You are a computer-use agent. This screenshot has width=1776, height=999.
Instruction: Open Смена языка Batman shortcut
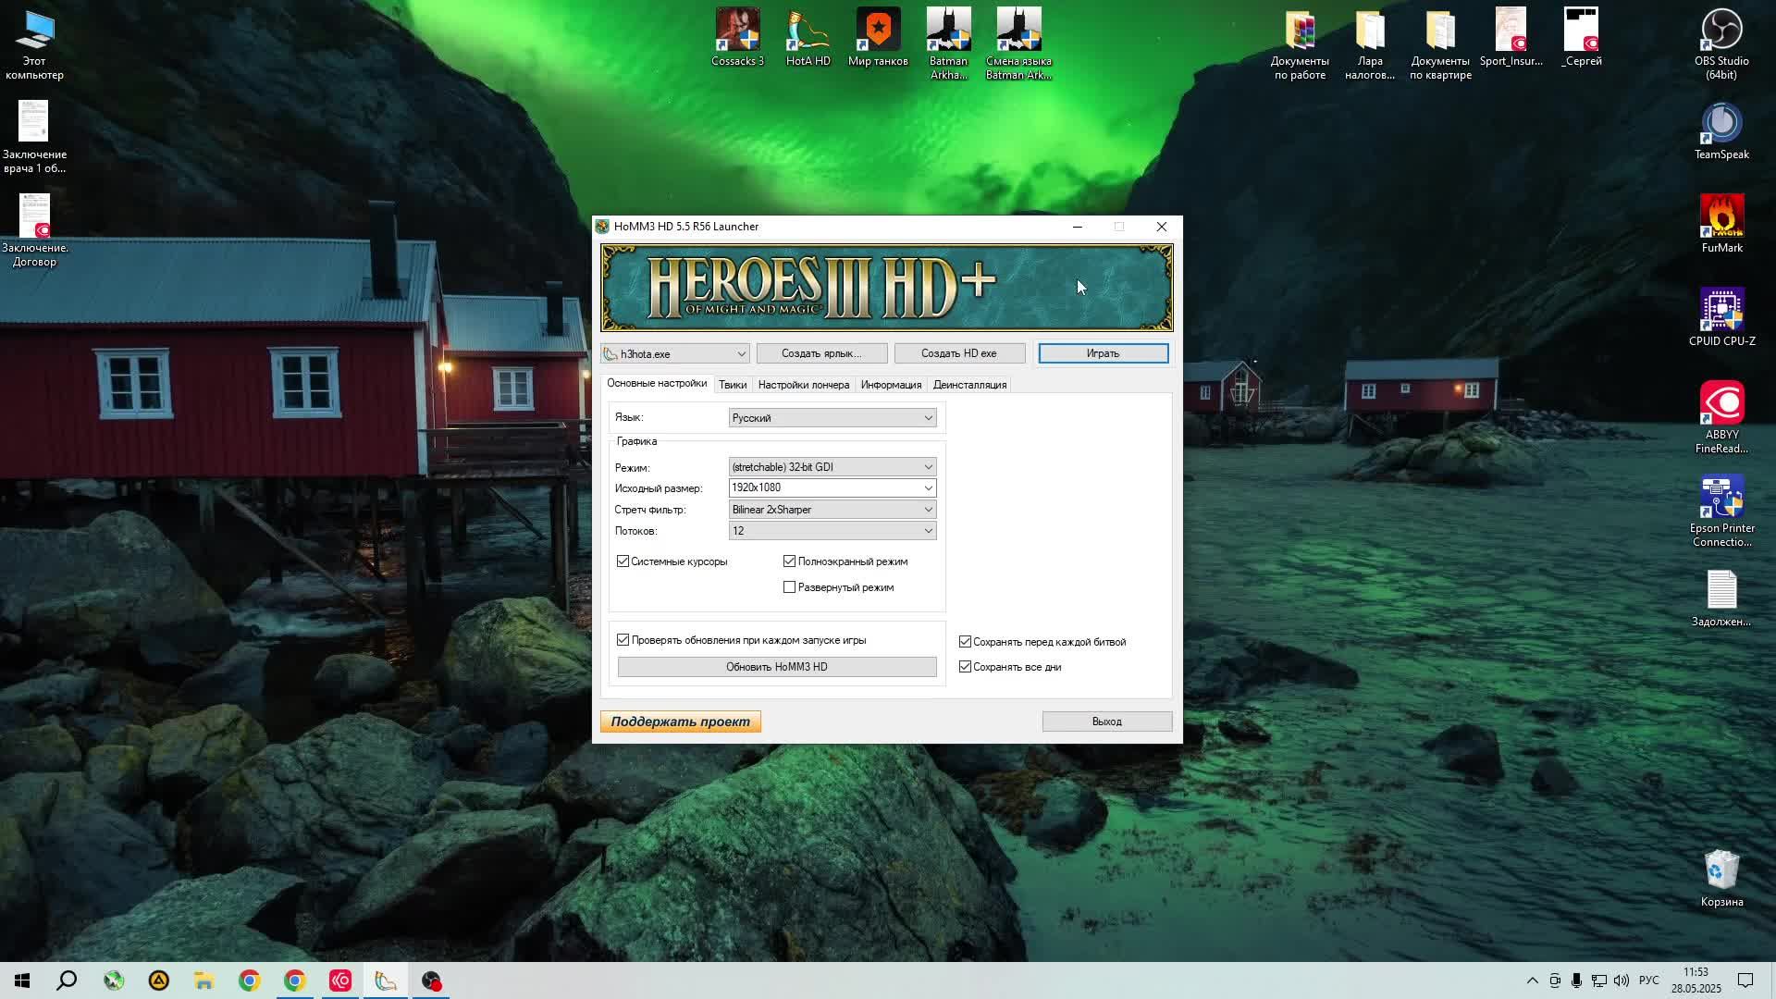1018,44
